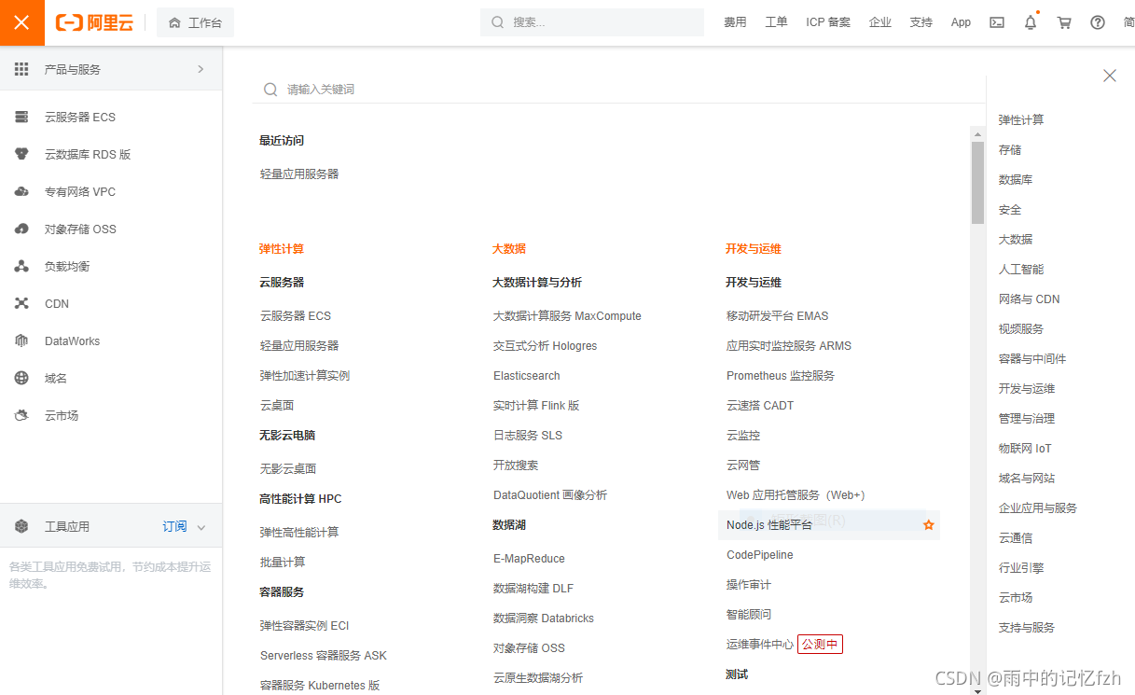
Task: Open the 企业 menu
Action: pyautogui.click(x=879, y=22)
